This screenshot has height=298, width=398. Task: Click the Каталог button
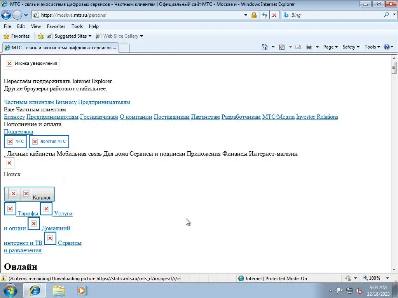click(30, 194)
